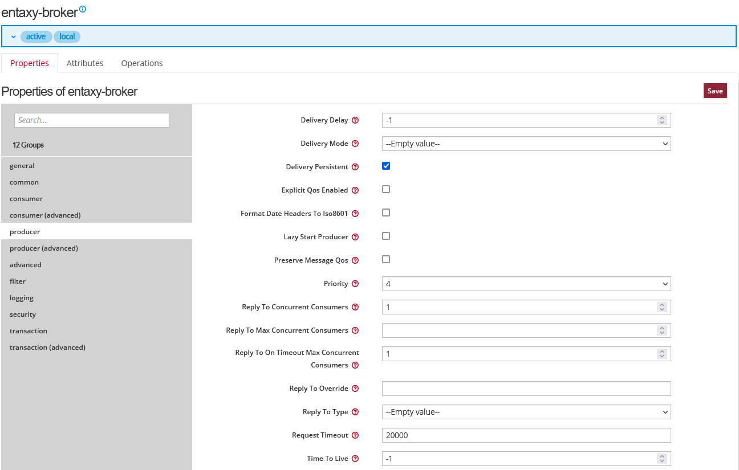The width and height of the screenshot is (739, 470).
Task: Collapse the active local status panel chevron
Action: point(14,36)
